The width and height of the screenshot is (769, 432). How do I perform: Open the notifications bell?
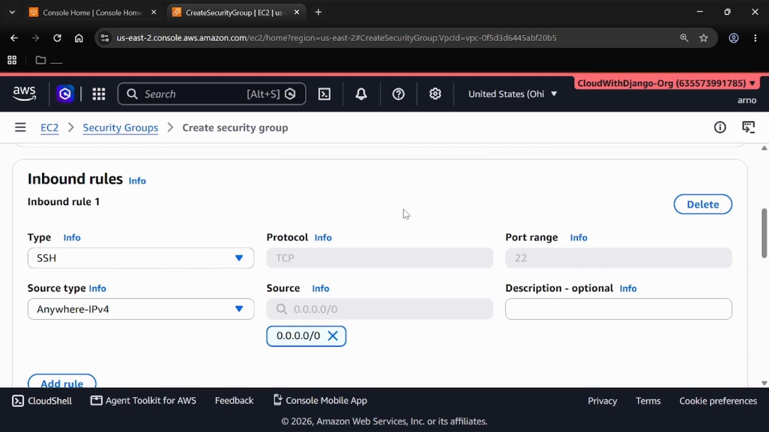(361, 94)
